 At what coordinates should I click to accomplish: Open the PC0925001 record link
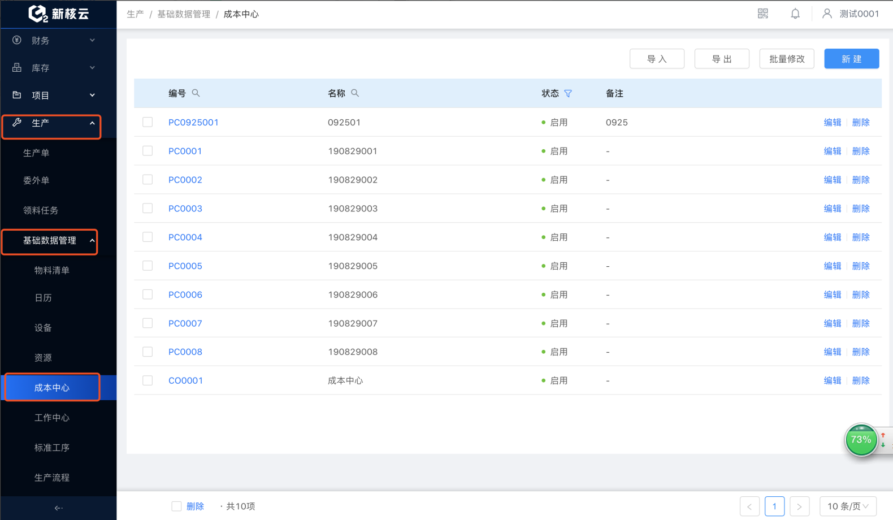pyautogui.click(x=193, y=122)
